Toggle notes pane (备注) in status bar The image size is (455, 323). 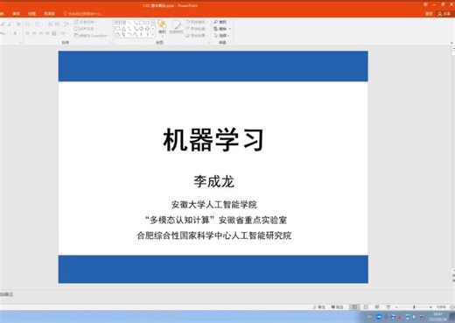319,307
